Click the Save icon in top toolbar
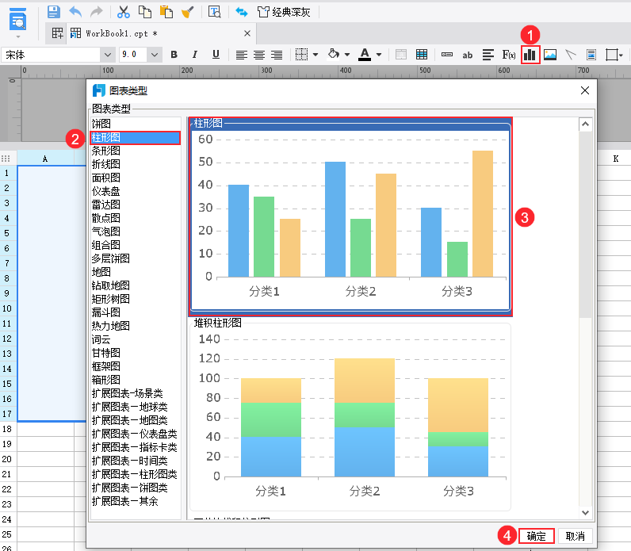Image resolution: width=631 pixels, height=551 pixels. (x=54, y=12)
